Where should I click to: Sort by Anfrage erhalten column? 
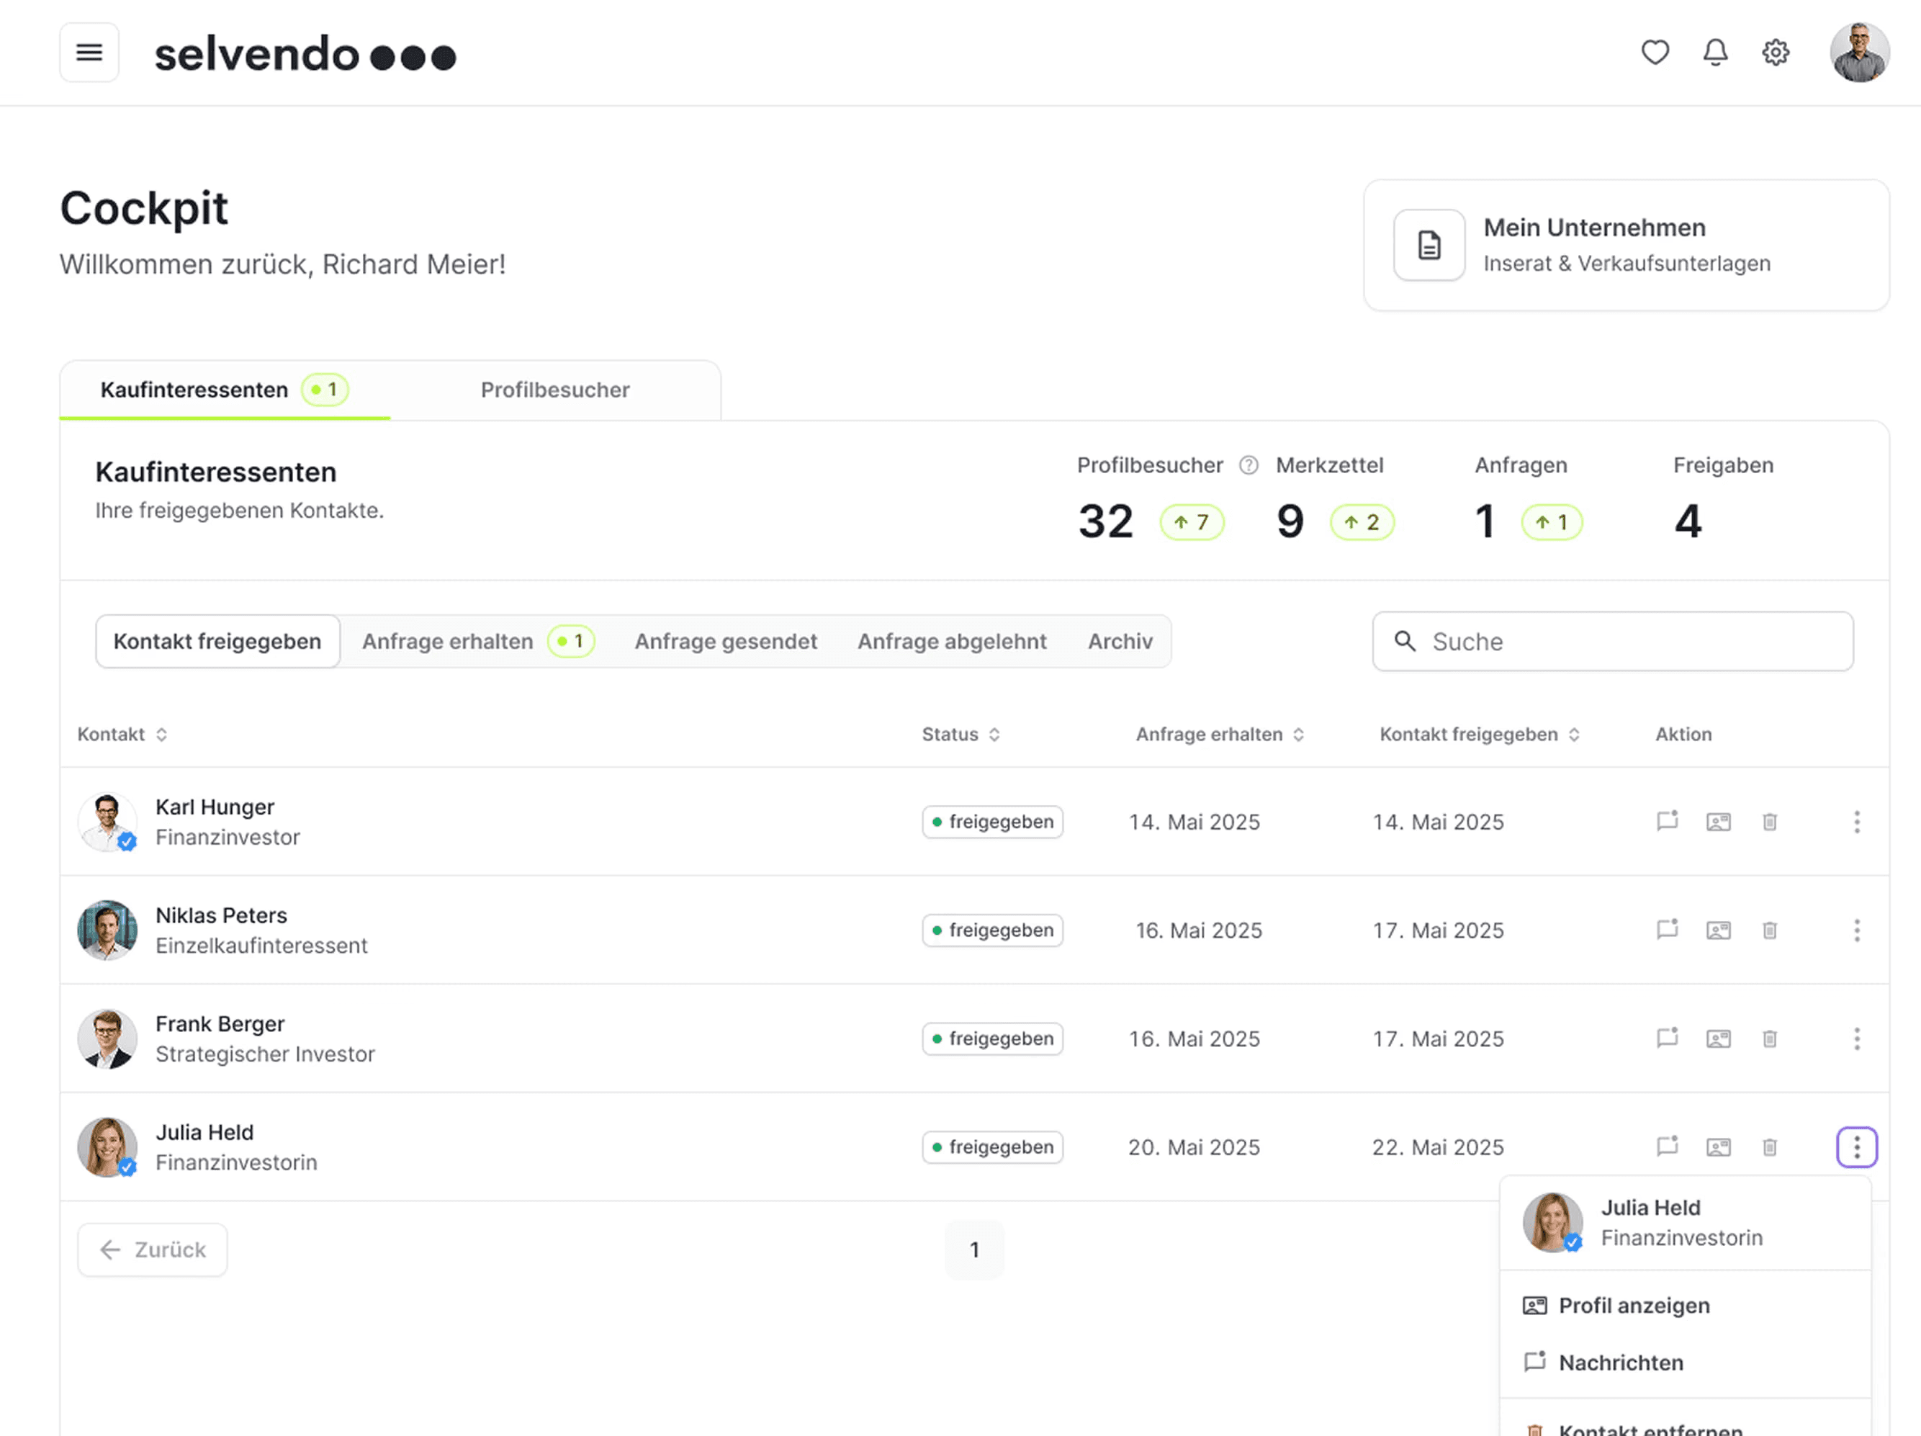click(1220, 735)
